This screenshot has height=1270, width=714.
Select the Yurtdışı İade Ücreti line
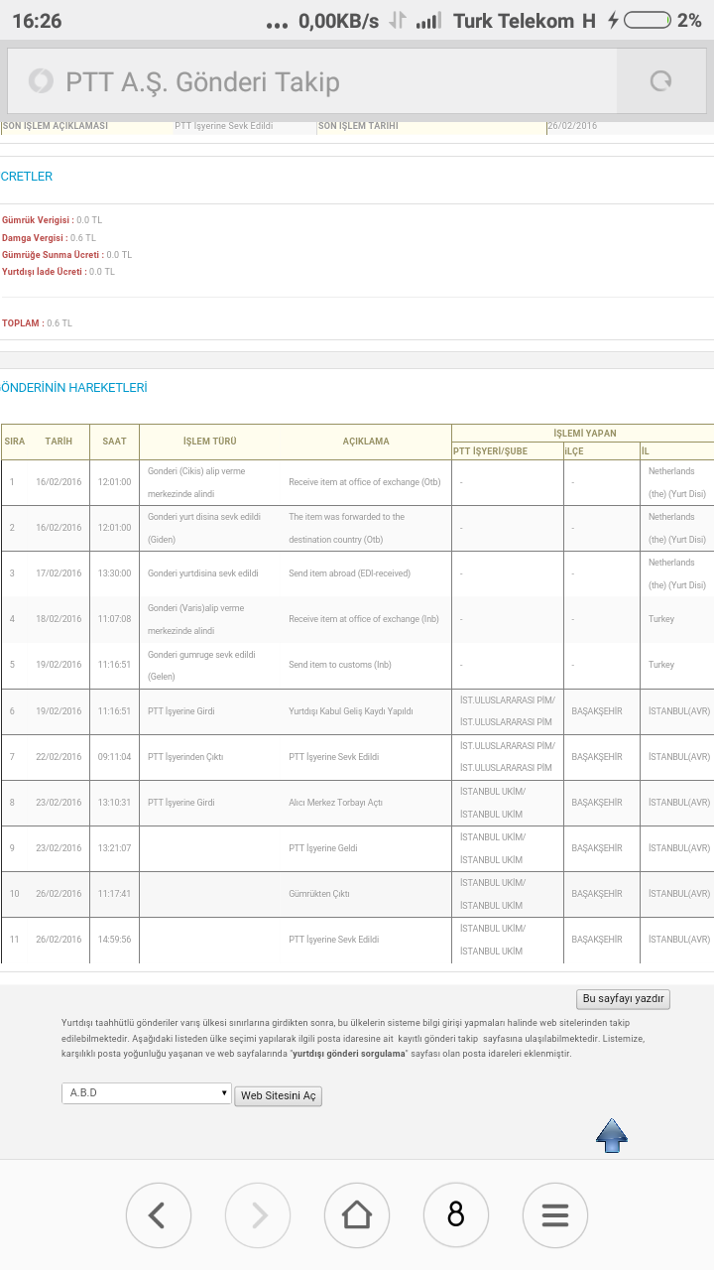59,272
